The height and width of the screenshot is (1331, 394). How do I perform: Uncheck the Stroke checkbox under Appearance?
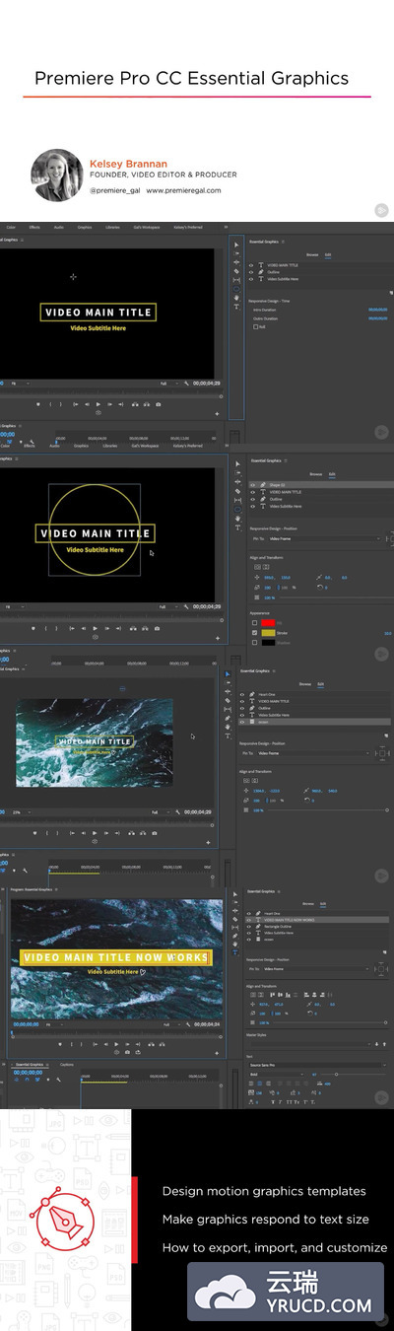(x=254, y=633)
